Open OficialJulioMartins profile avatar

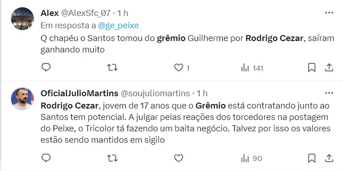pyautogui.click(x=22, y=99)
